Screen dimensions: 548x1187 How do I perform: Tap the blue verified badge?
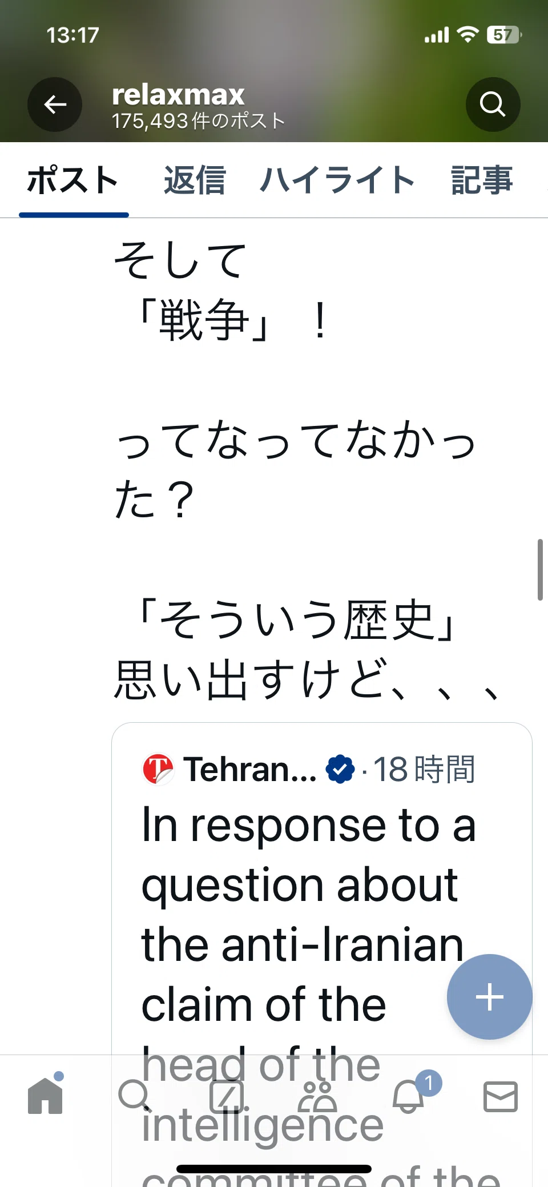(x=340, y=769)
